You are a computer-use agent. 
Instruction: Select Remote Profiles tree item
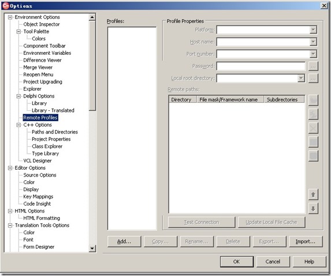[40, 118]
